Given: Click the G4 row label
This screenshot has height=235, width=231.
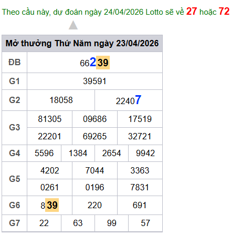Looking at the screenshot, I should click(x=15, y=153).
